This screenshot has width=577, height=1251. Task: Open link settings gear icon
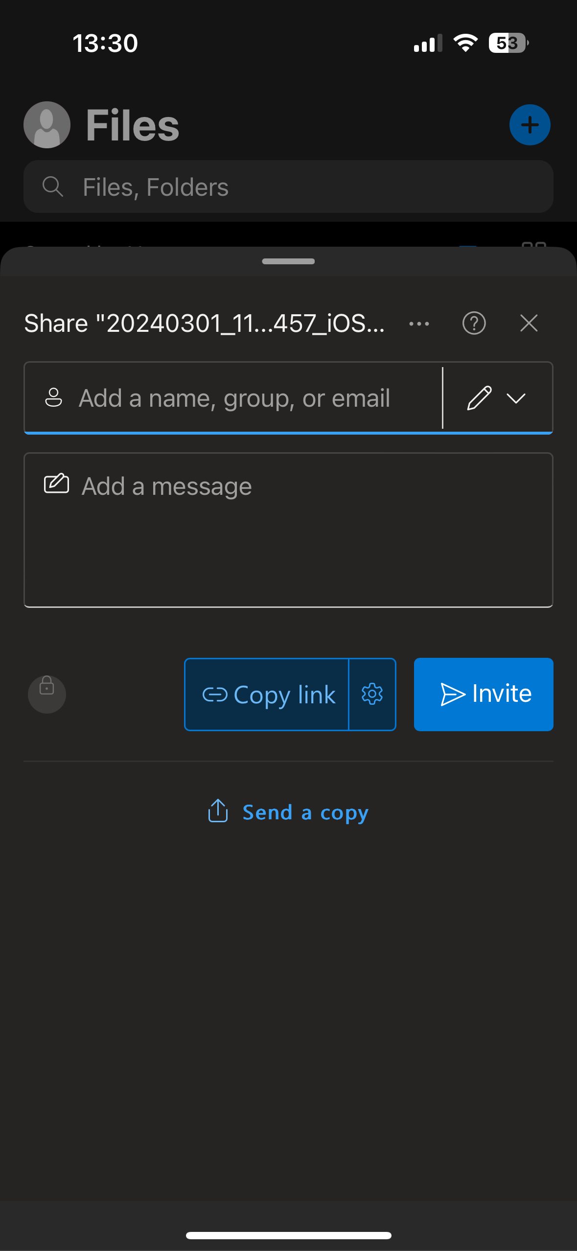[372, 694]
